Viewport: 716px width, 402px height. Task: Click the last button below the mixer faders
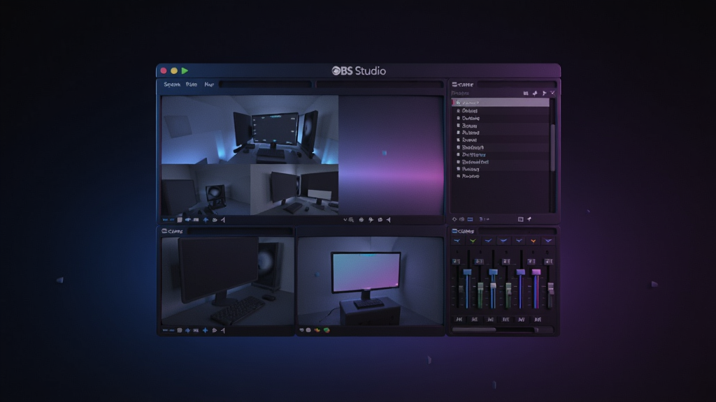pos(538,320)
